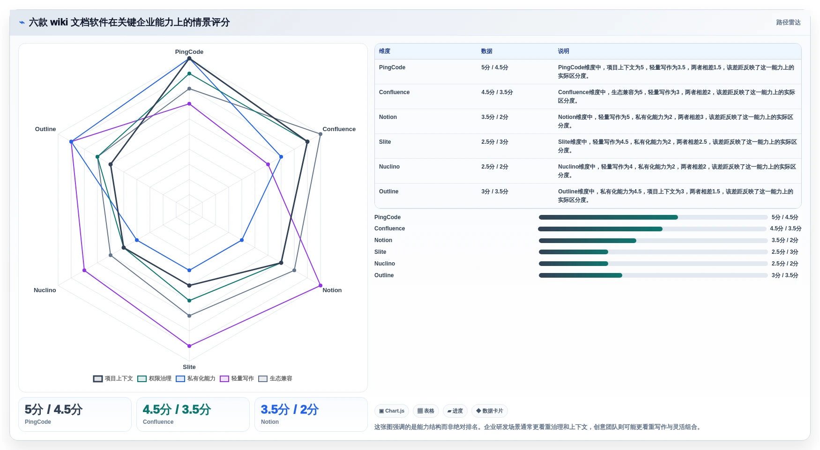Open the Confluence 4.5分 / 3.5分 summary card
This screenshot has height=450, width=820.
pyautogui.click(x=193, y=414)
